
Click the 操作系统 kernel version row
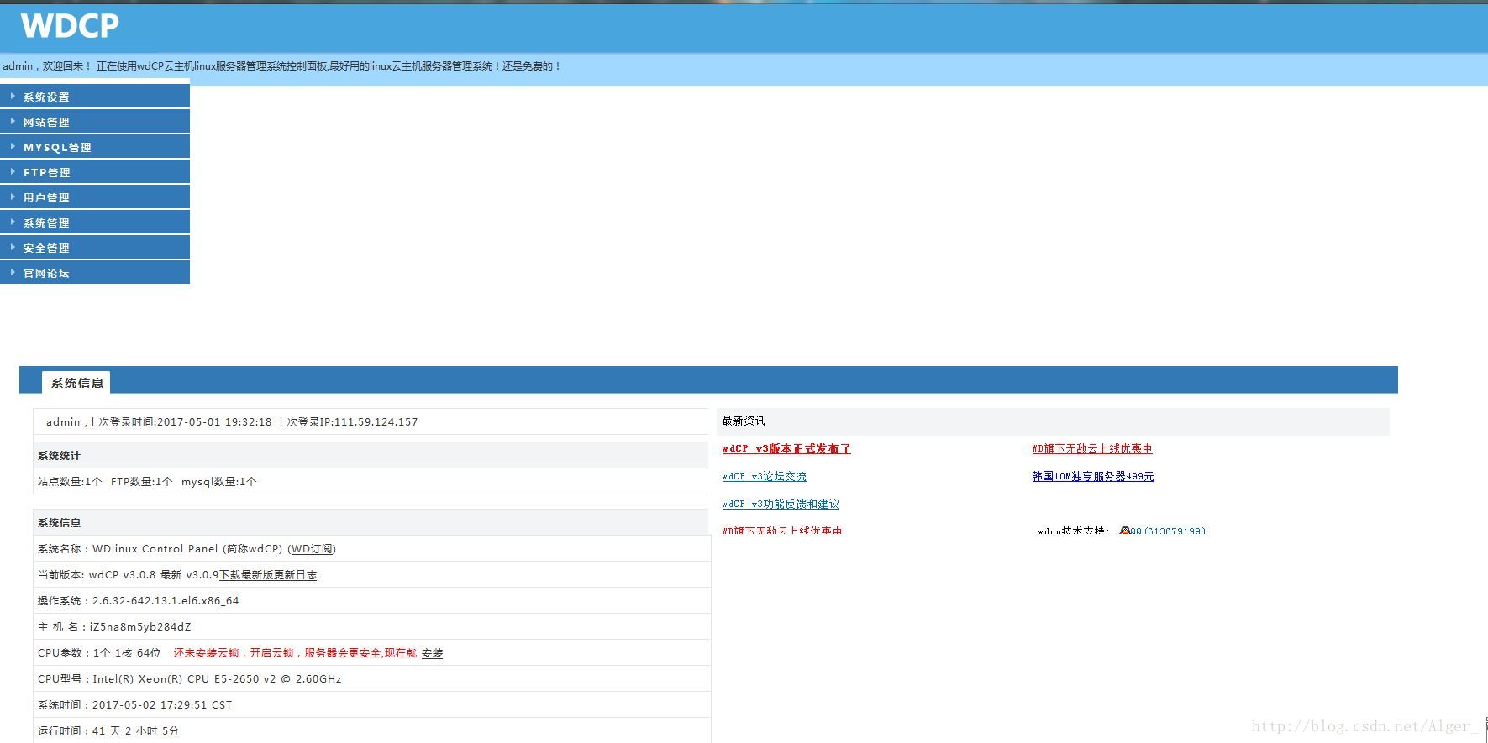pyautogui.click(x=371, y=601)
